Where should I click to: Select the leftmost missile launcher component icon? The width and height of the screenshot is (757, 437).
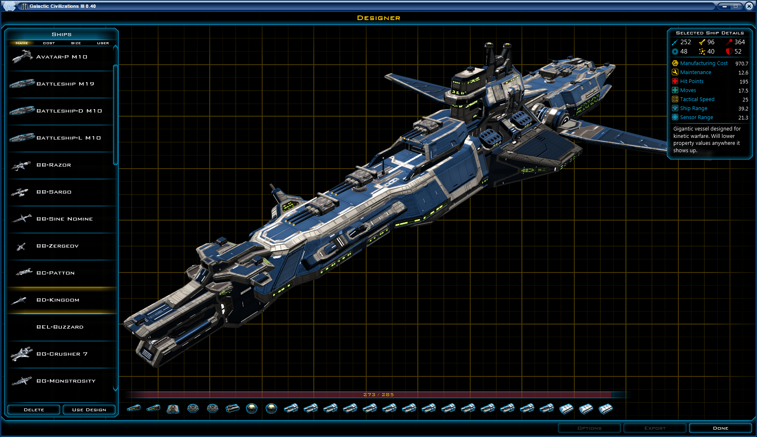[134, 408]
